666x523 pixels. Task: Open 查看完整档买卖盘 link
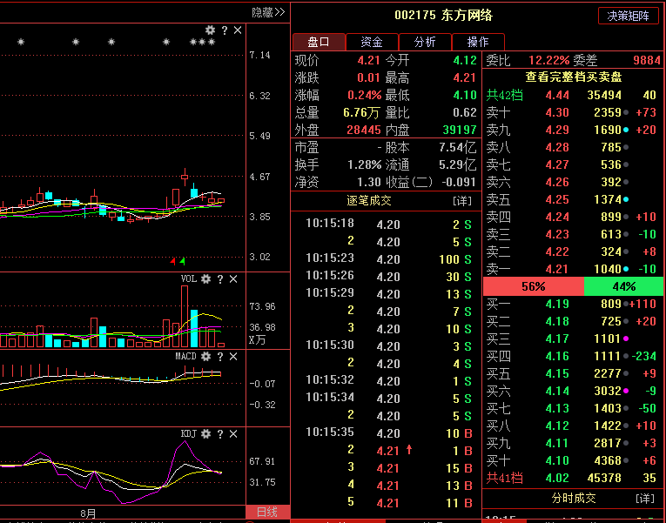coord(574,77)
